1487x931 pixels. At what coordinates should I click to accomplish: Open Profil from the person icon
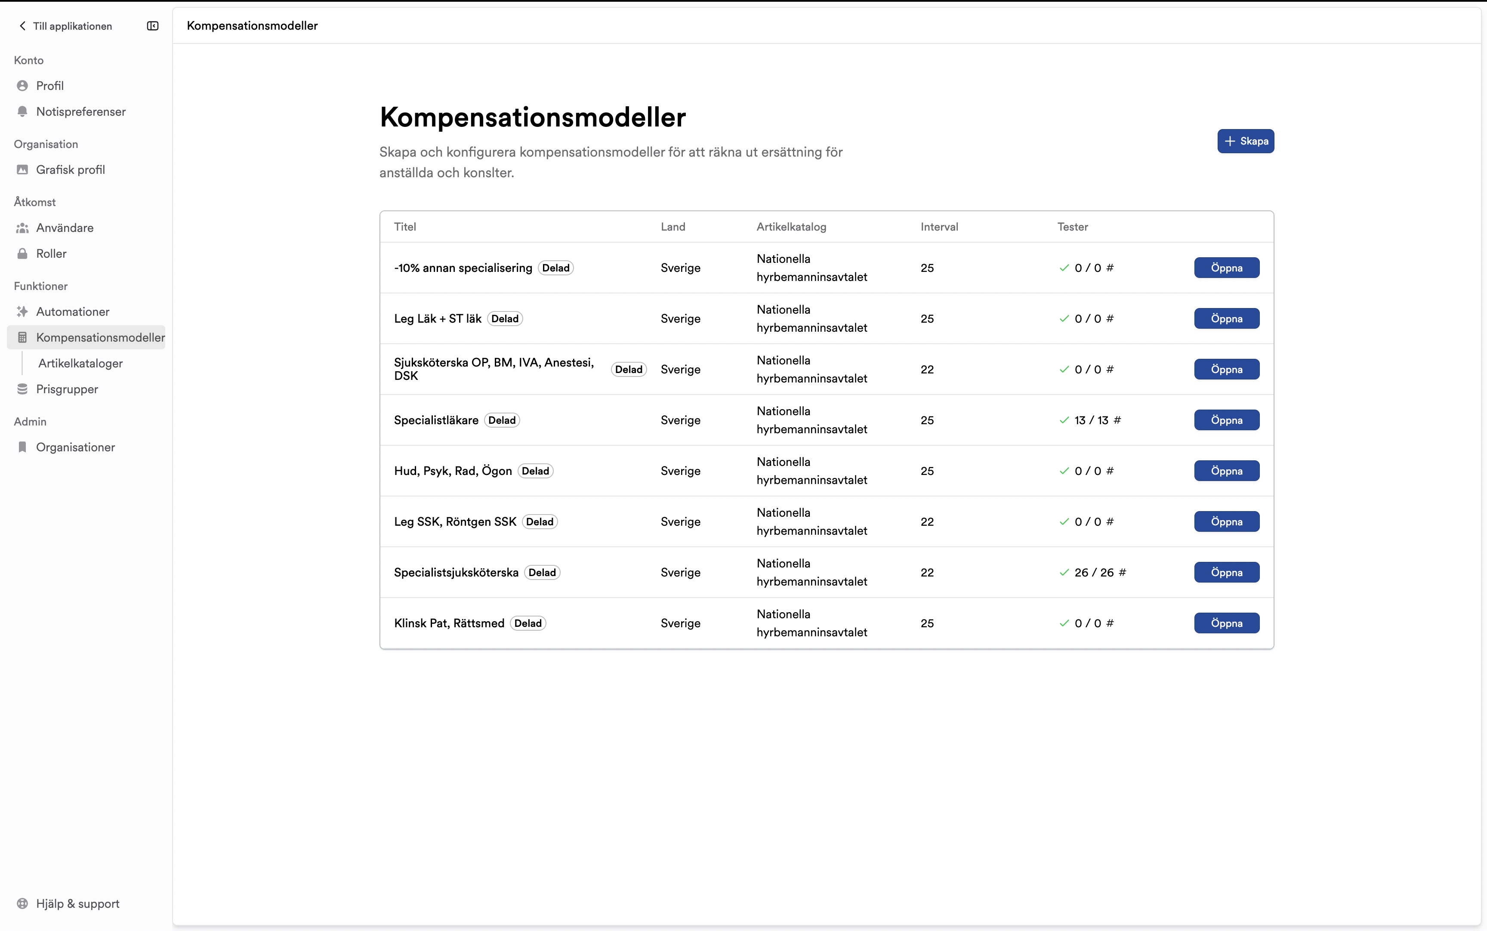tap(23, 86)
